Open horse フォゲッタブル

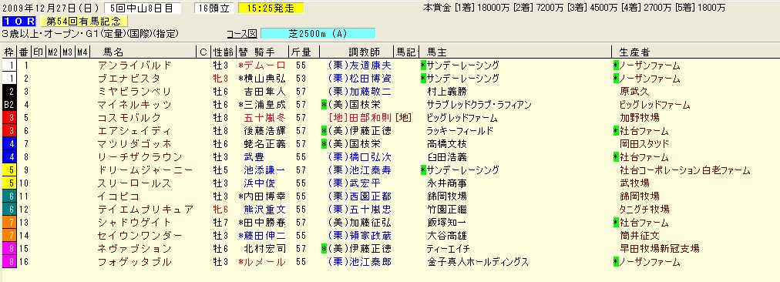pos(134,262)
